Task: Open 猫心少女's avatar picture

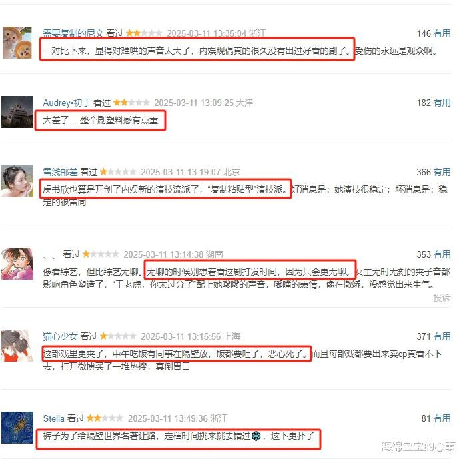Action: [x=17, y=346]
